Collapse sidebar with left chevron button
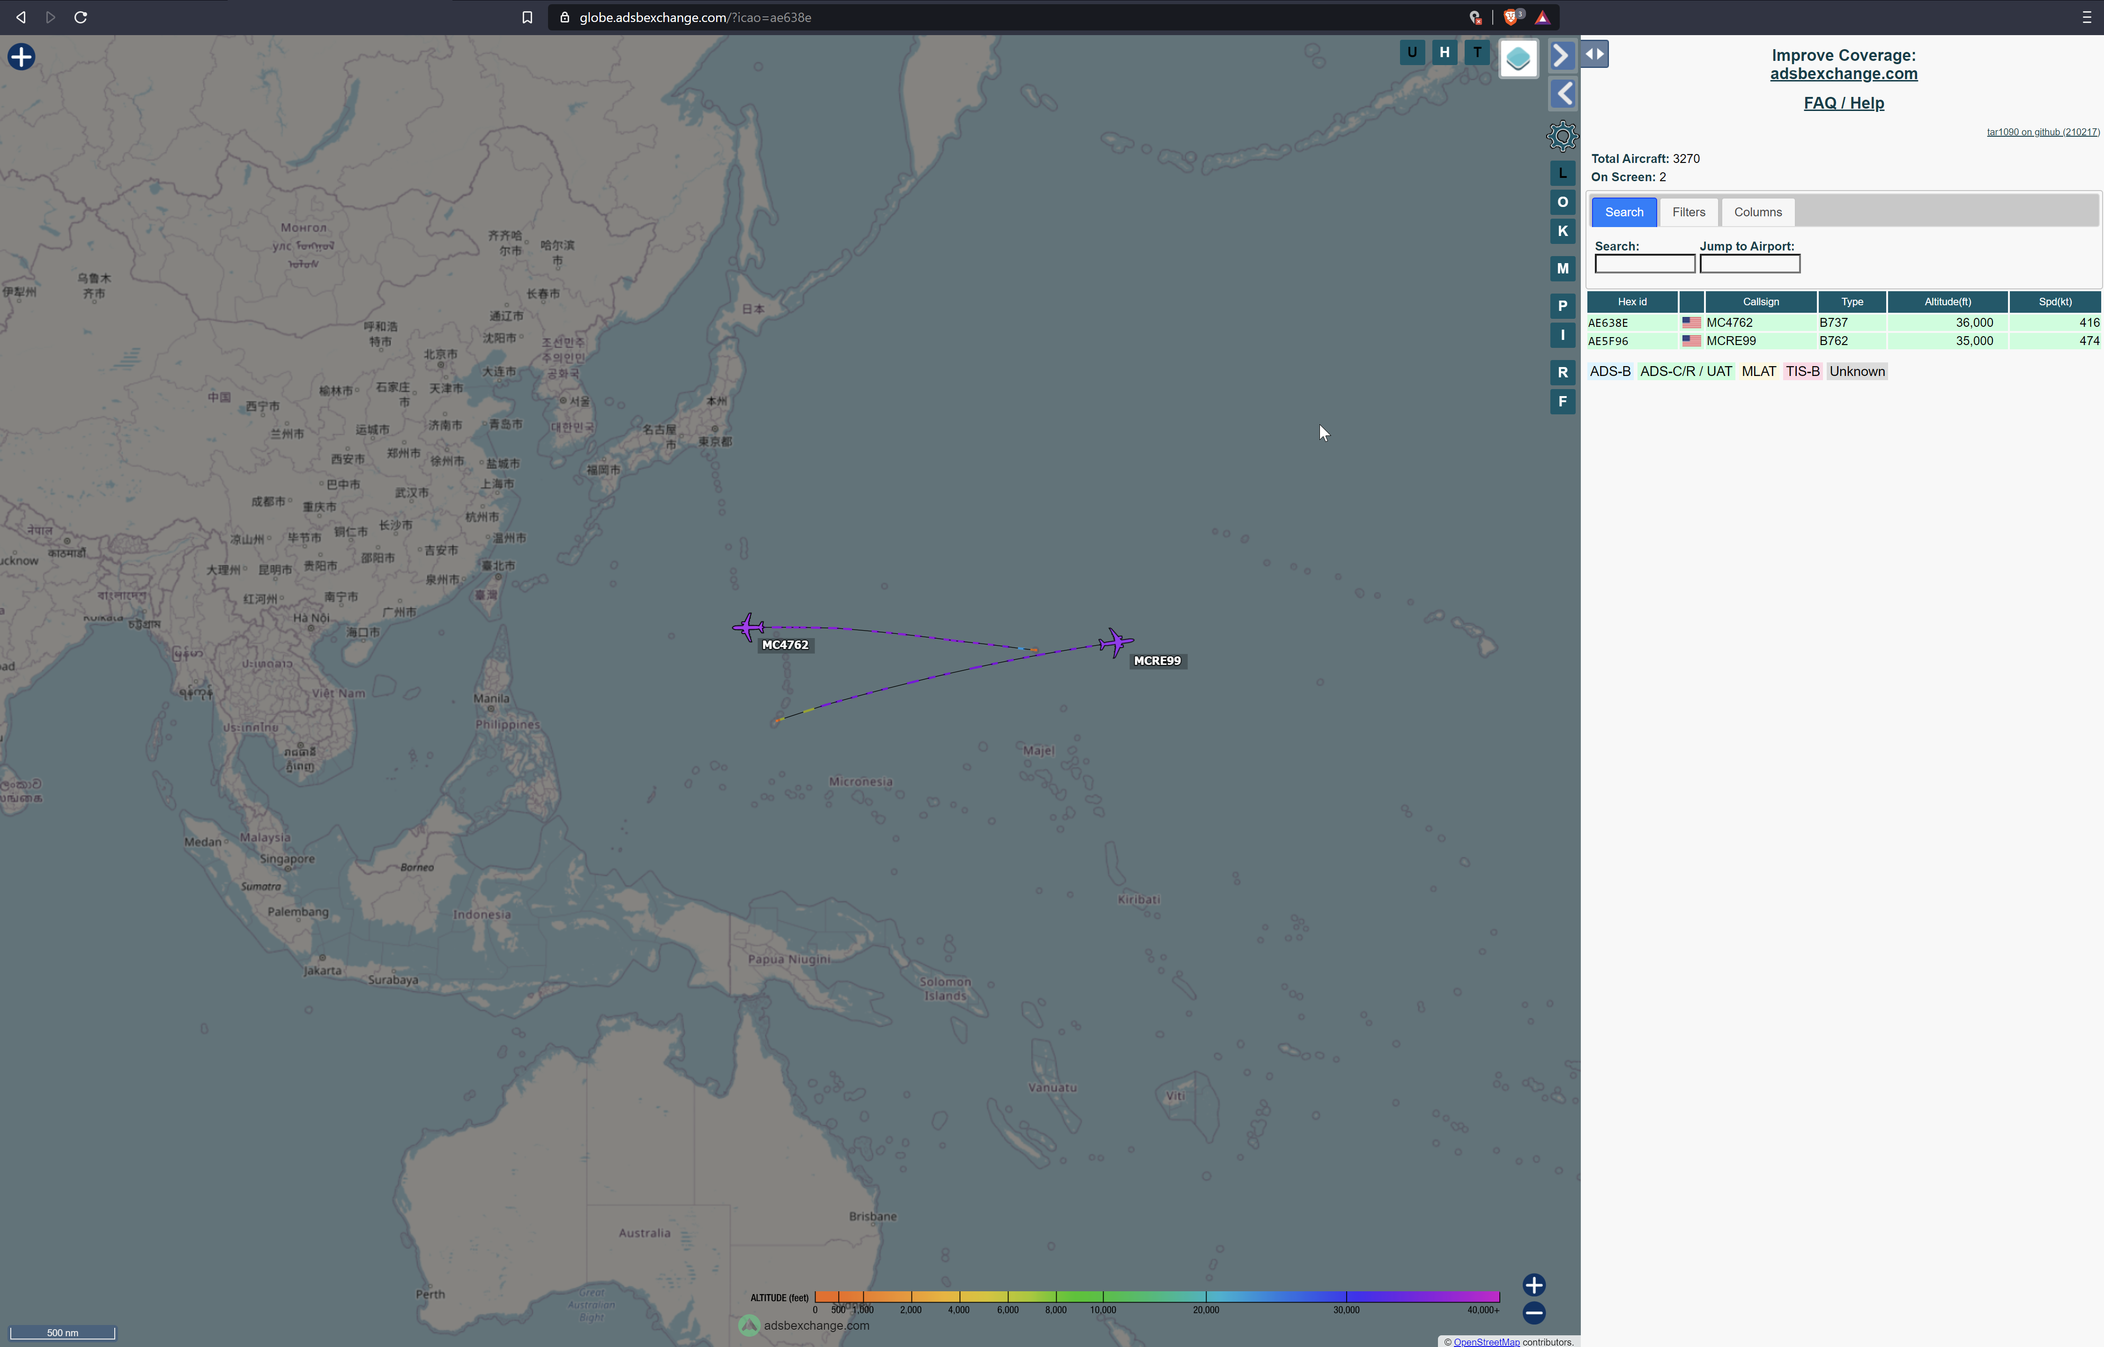Image resolution: width=2104 pixels, height=1347 pixels. pos(1563,94)
